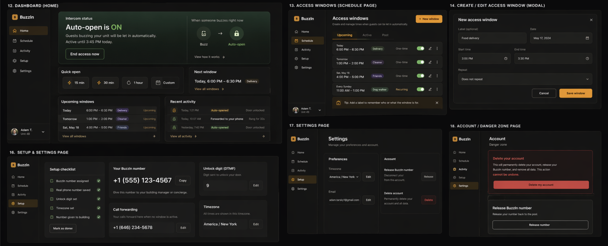Switch to the Active tab

[x=367, y=35]
